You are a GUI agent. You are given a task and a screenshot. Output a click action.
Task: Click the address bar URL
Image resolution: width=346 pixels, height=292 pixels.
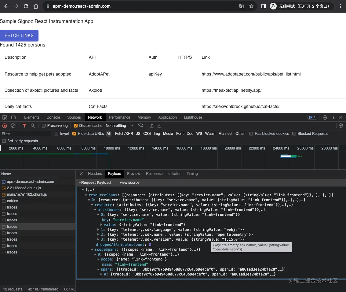click(x=82, y=6)
